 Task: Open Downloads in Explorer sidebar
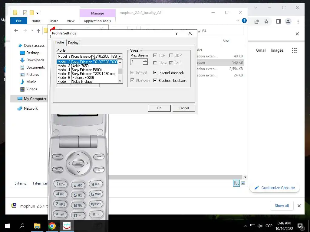point(32,60)
